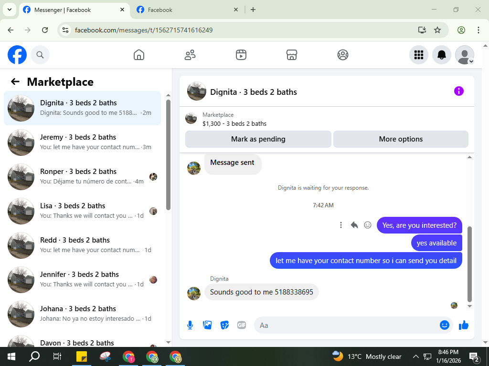Open Chrome profile icon
The image size is (489, 366).
point(461,30)
